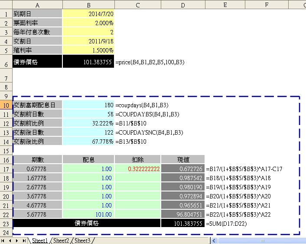Select the 96.804751 present value cell

182,214
